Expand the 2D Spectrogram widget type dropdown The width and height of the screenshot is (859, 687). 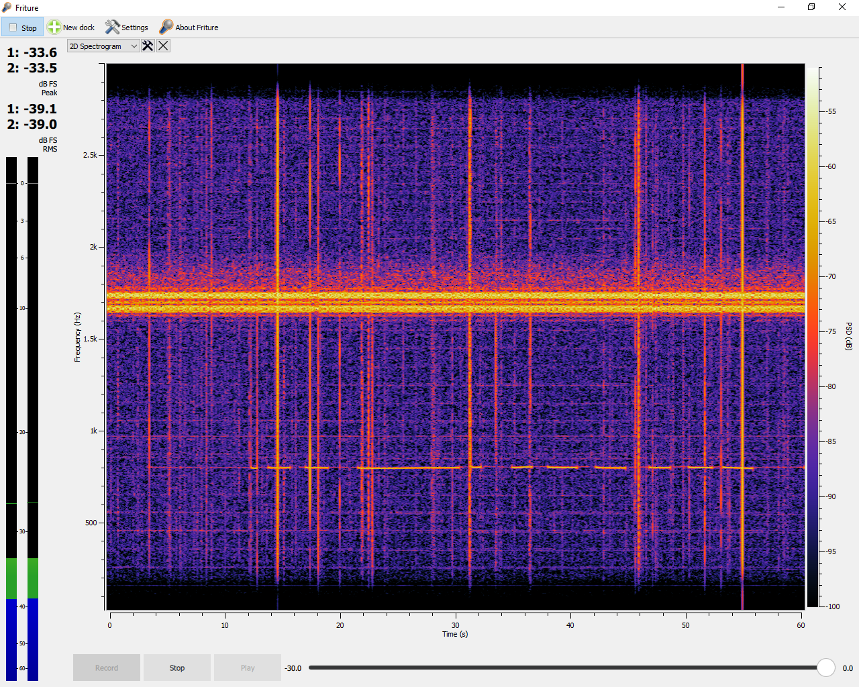click(103, 46)
